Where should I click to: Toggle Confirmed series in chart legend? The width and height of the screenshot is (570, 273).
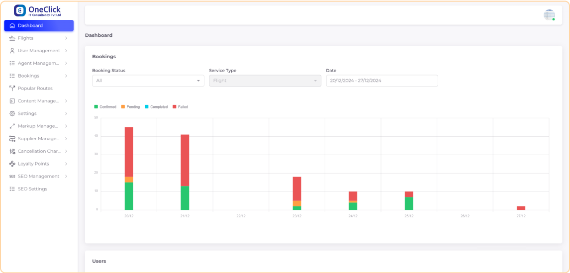tap(105, 107)
